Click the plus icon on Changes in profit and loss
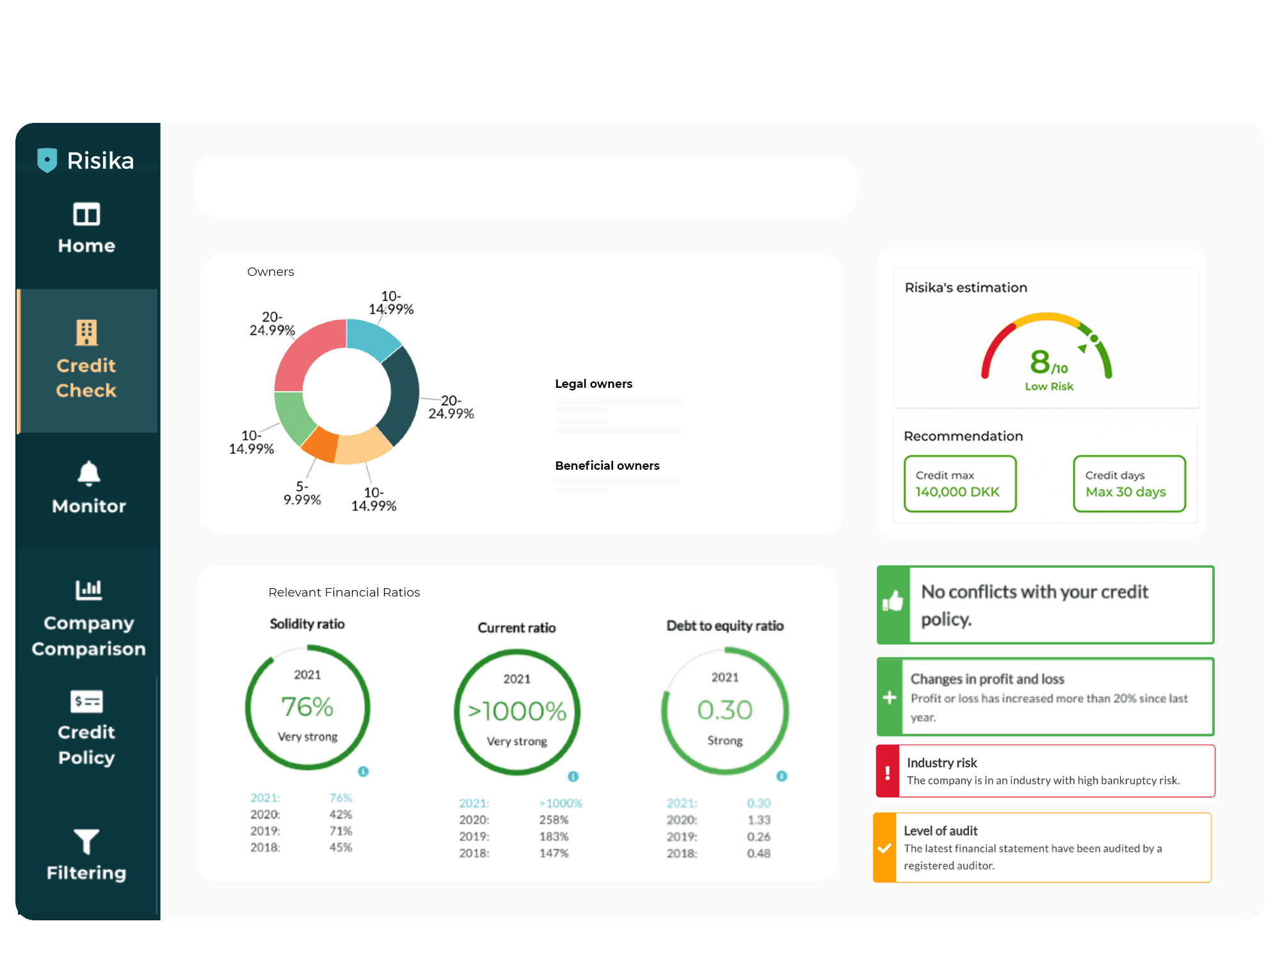 click(890, 697)
